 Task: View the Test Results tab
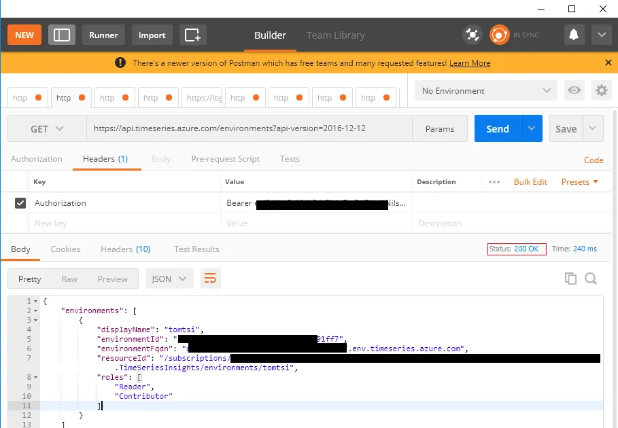tap(196, 249)
